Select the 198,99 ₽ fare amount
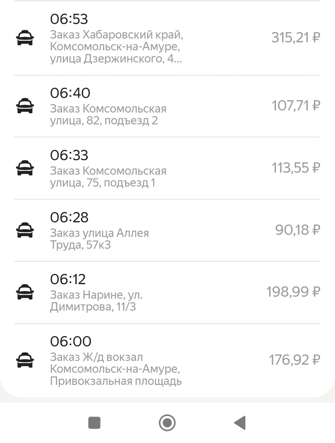The width and height of the screenshot is (335, 443). 293,291
